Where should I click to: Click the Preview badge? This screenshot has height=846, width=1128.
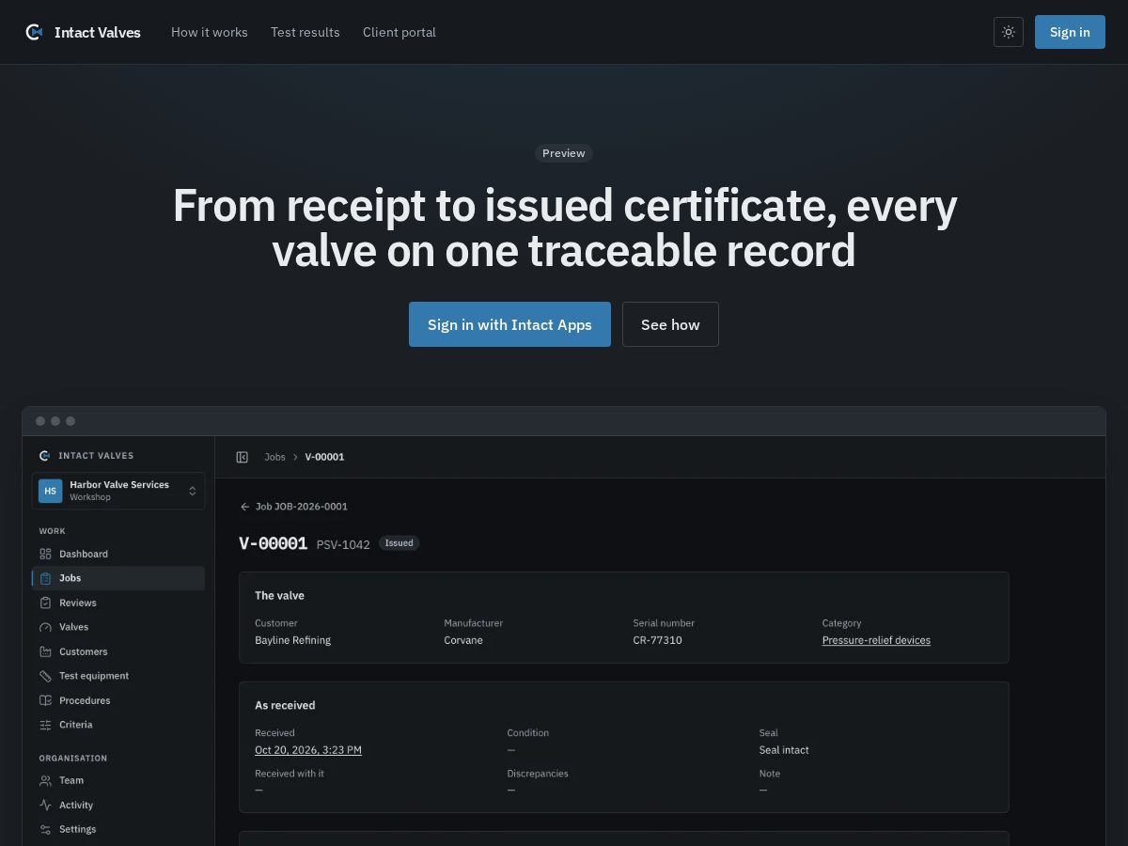click(x=564, y=153)
